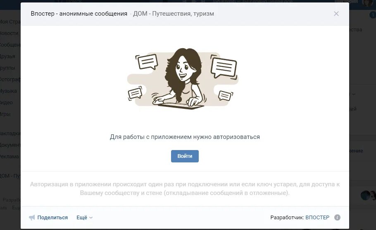The image size is (376, 230).
Task: Click the girl typing illustration
Action: [x=183, y=78]
